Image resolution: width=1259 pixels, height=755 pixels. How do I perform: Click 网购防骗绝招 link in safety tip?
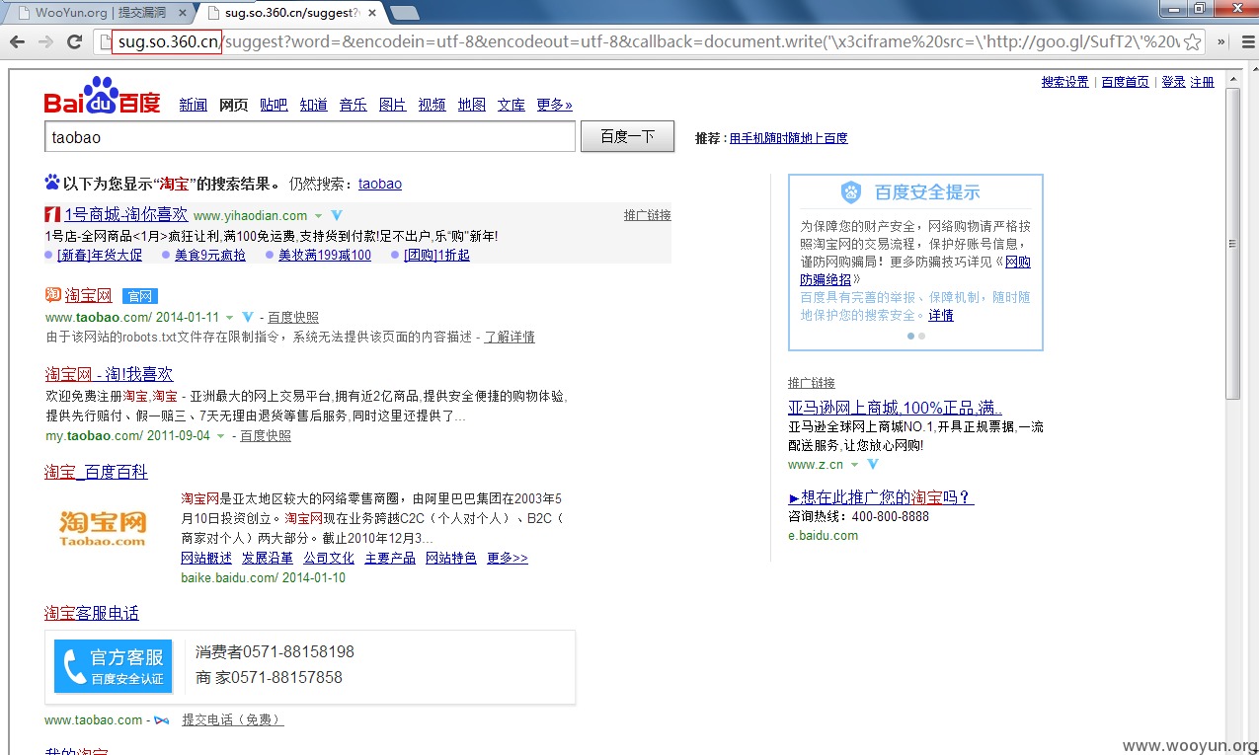(915, 270)
